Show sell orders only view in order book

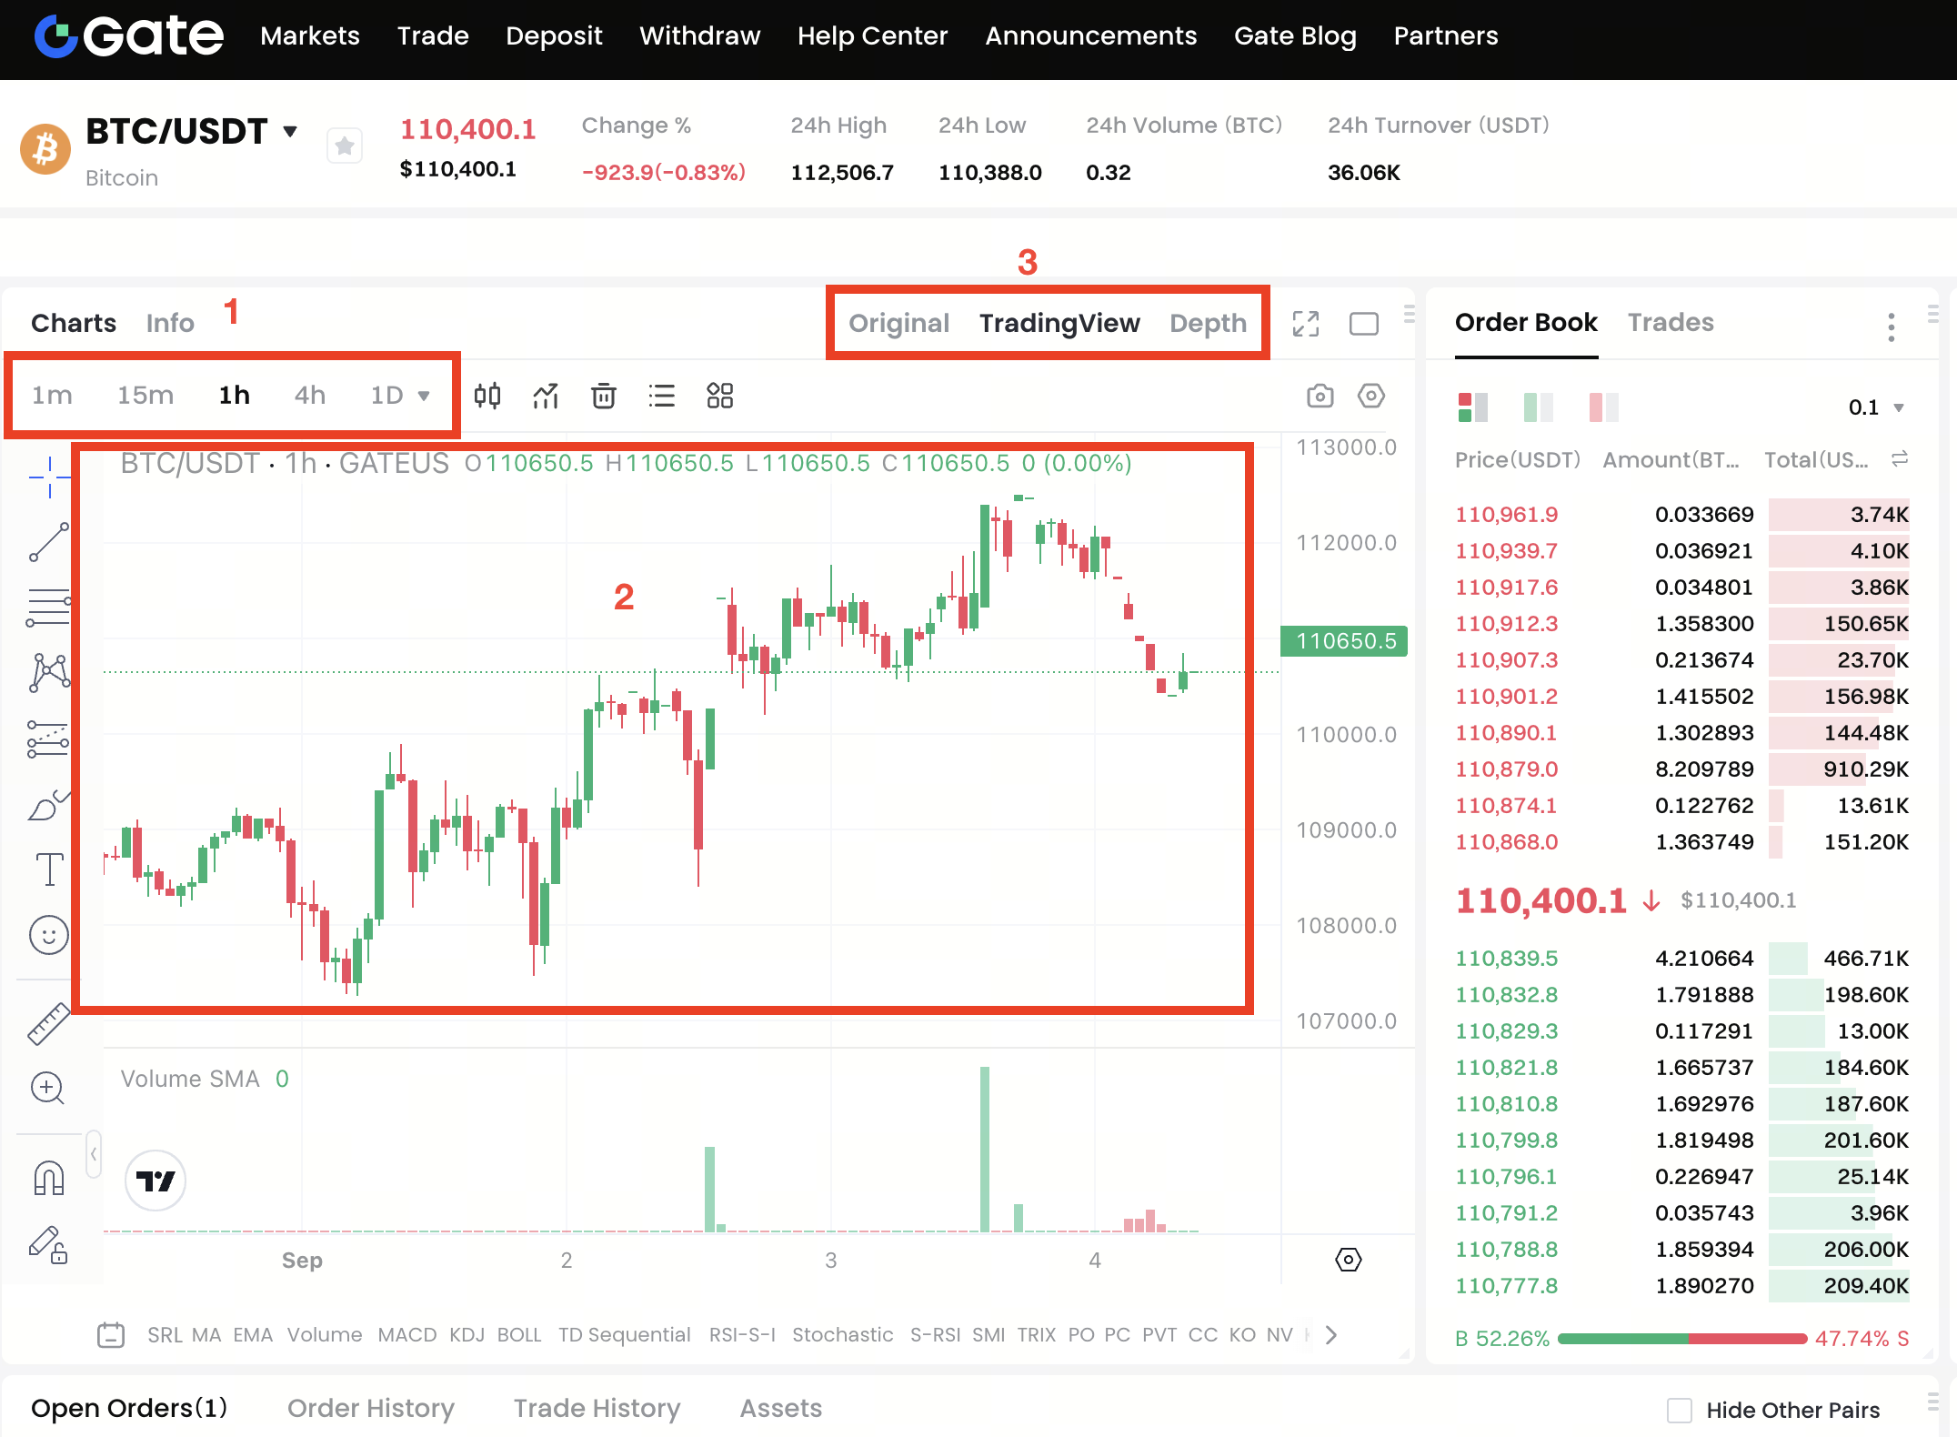tap(1603, 407)
